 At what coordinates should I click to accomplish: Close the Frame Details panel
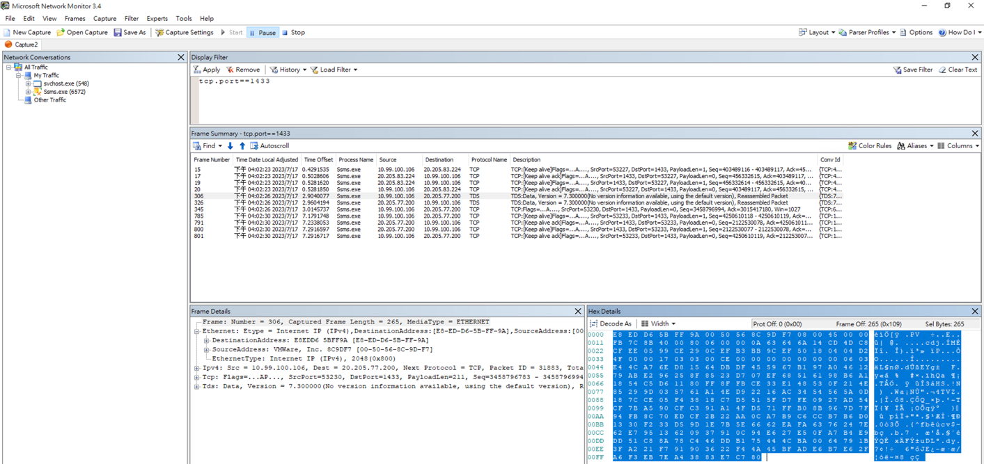click(x=578, y=312)
